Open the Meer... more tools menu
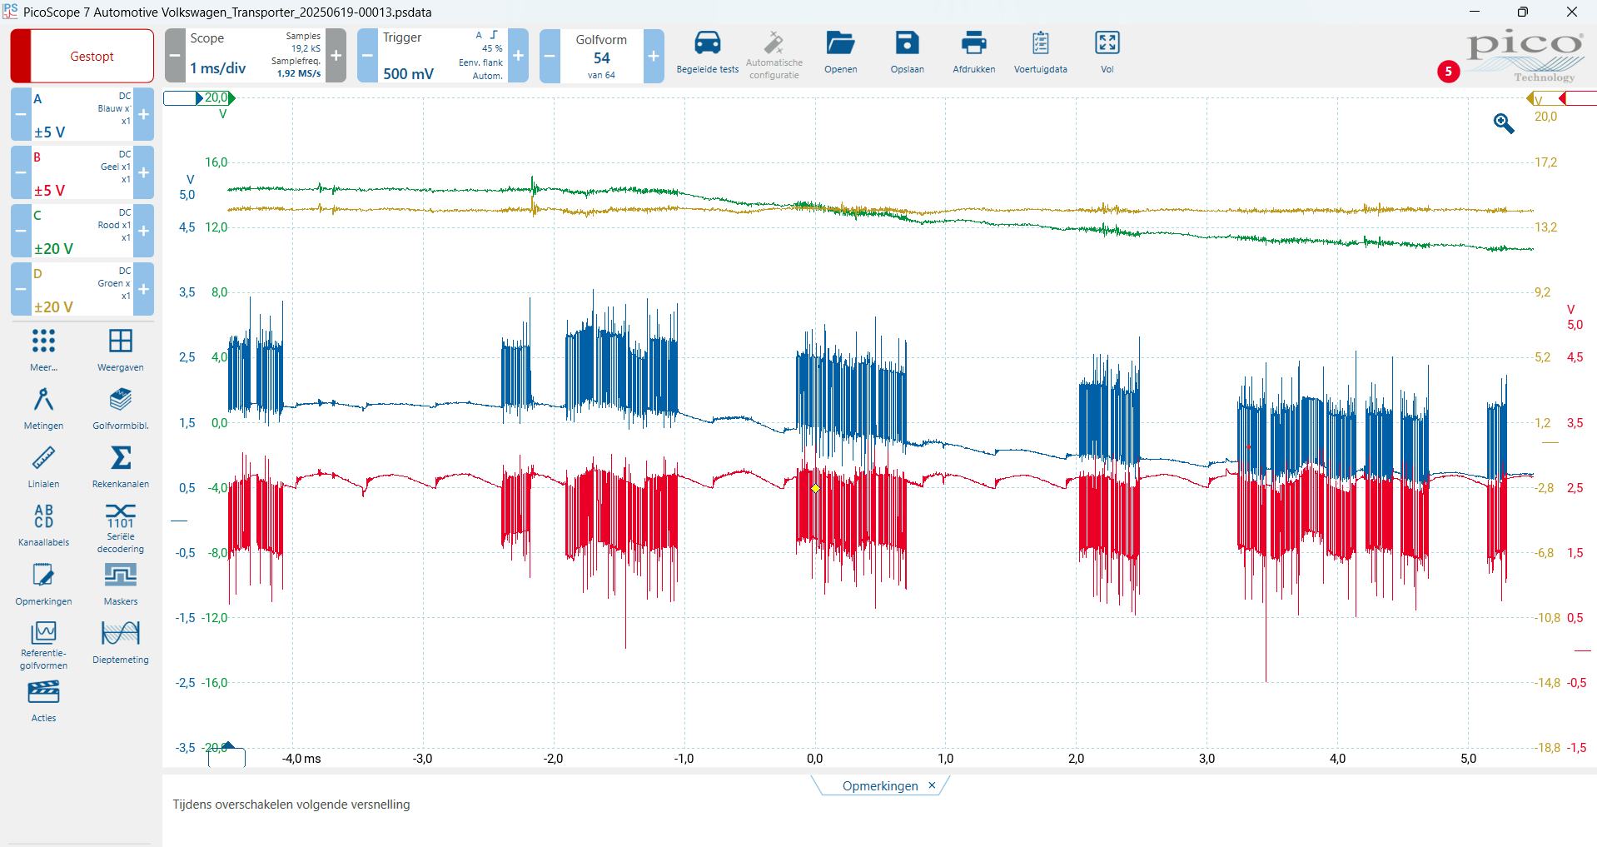The width and height of the screenshot is (1597, 847). pyautogui.click(x=43, y=342)
